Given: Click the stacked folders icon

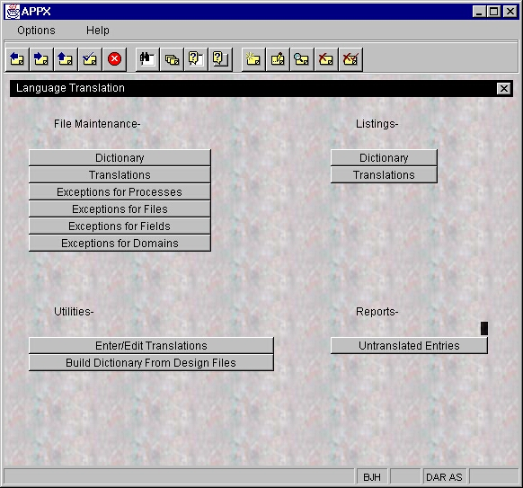Looking at the screenshot, I should [x=172, y=59].
